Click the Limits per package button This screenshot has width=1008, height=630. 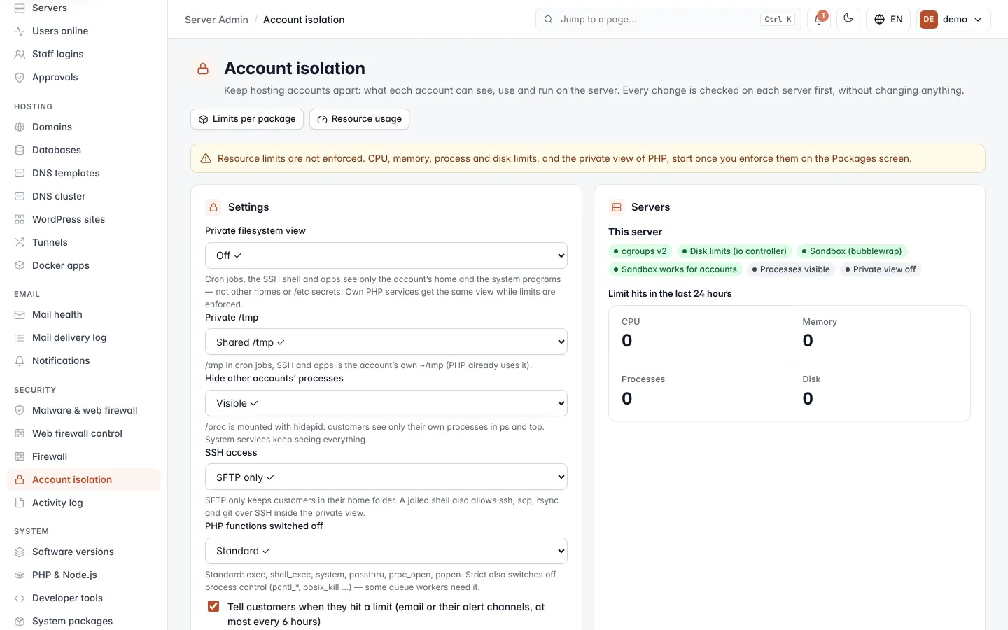(247, 119)
